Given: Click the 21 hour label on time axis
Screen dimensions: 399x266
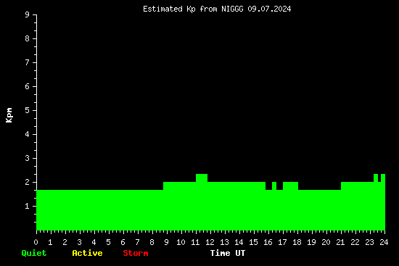Looking at the screenshot, I should click(x=340, y=242).
